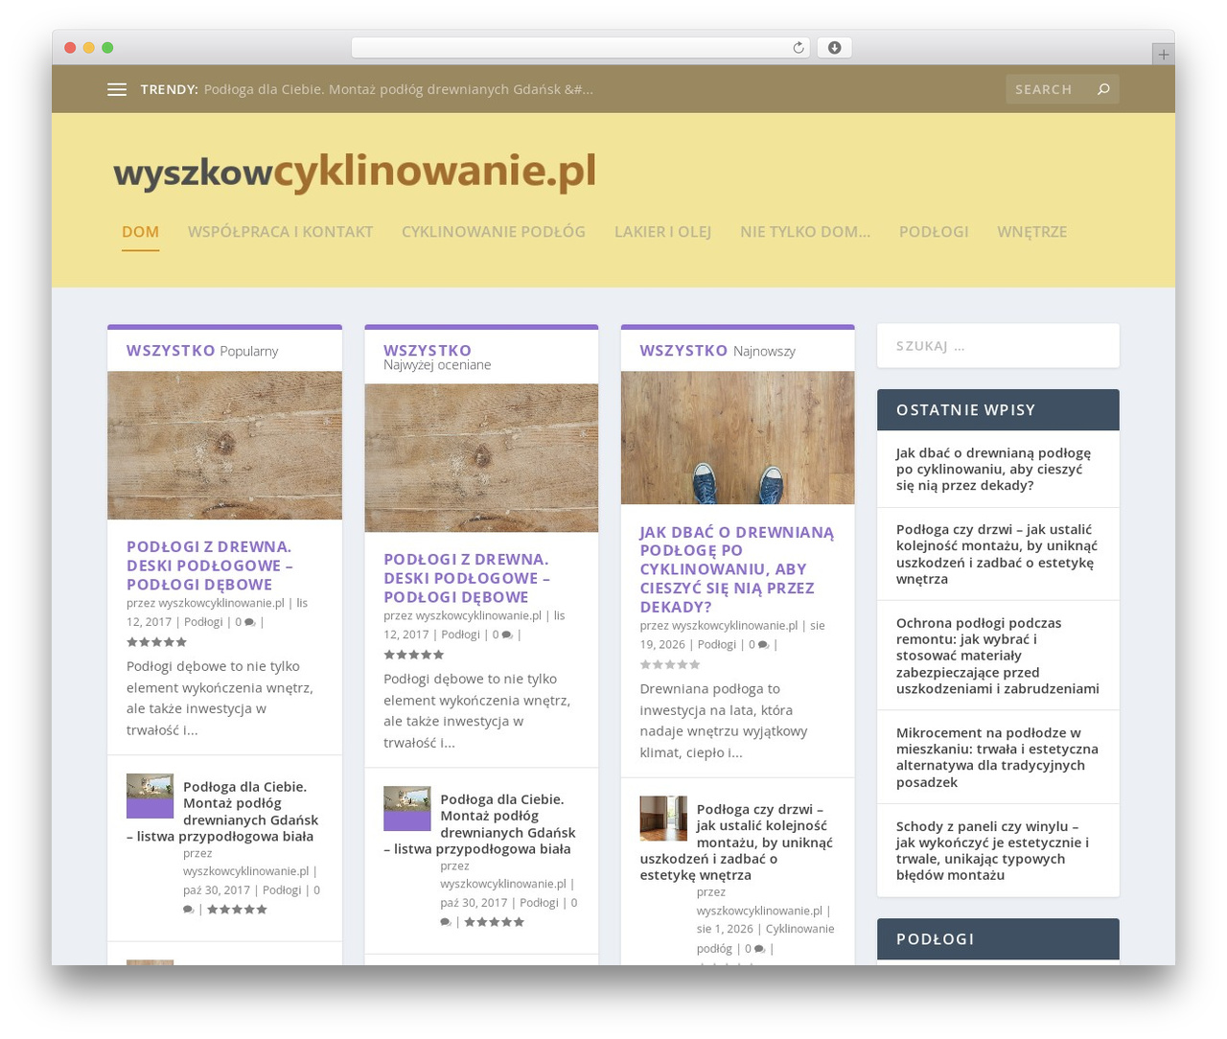Click the browser reload icon
This screenshot has width=1227, height=1039.
click(798, 48)
